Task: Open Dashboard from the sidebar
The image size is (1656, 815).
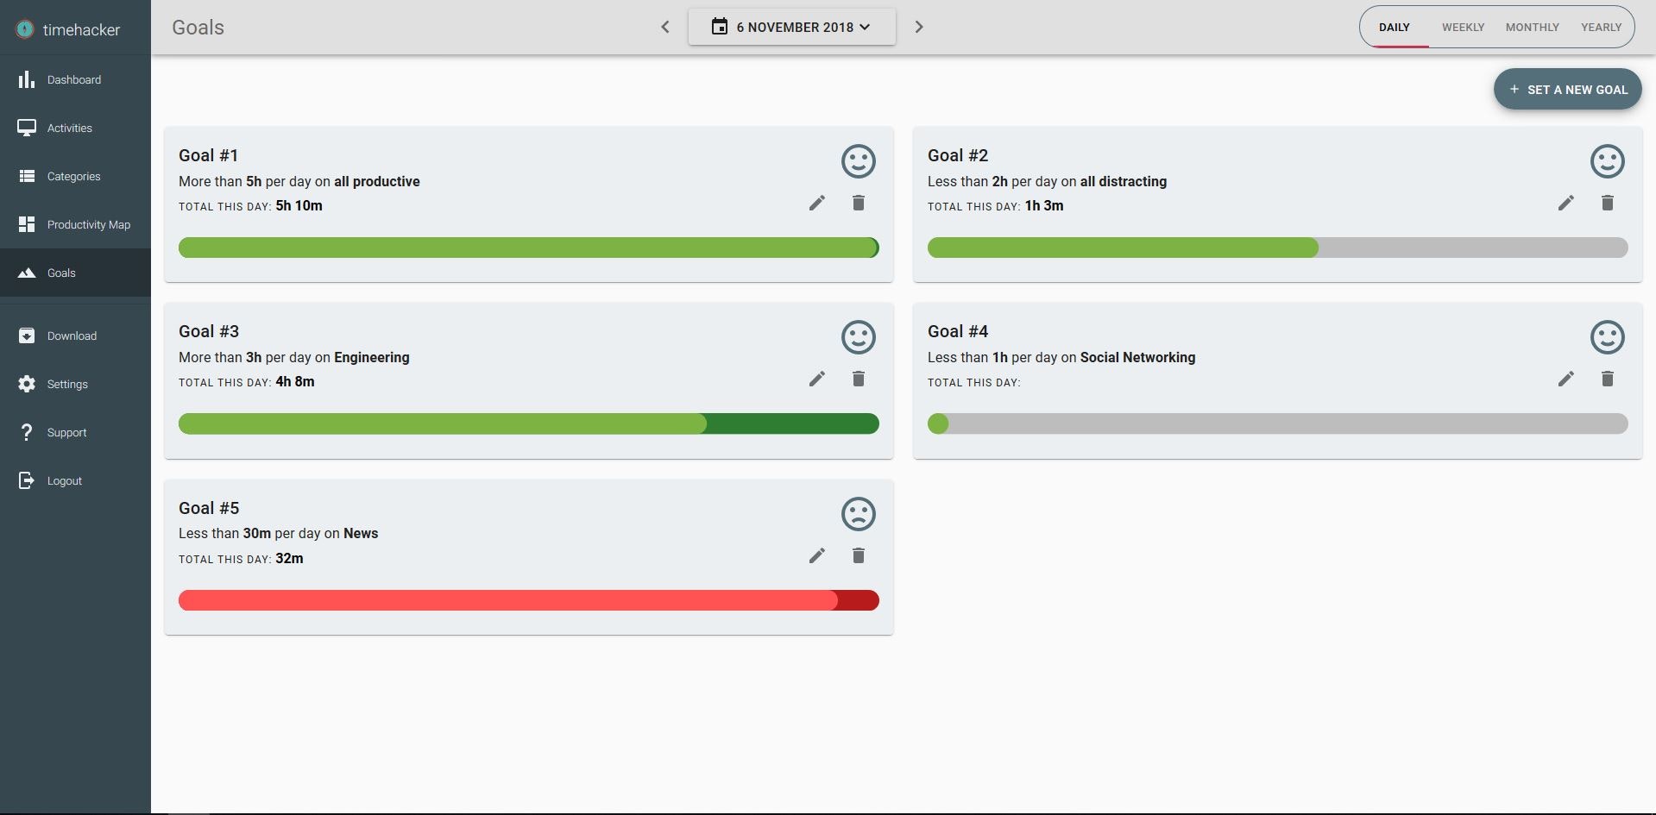Action: pos(75,79)
